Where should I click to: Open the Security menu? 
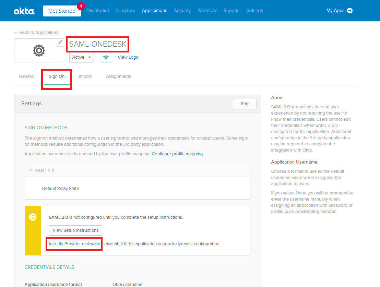point(182,10)
